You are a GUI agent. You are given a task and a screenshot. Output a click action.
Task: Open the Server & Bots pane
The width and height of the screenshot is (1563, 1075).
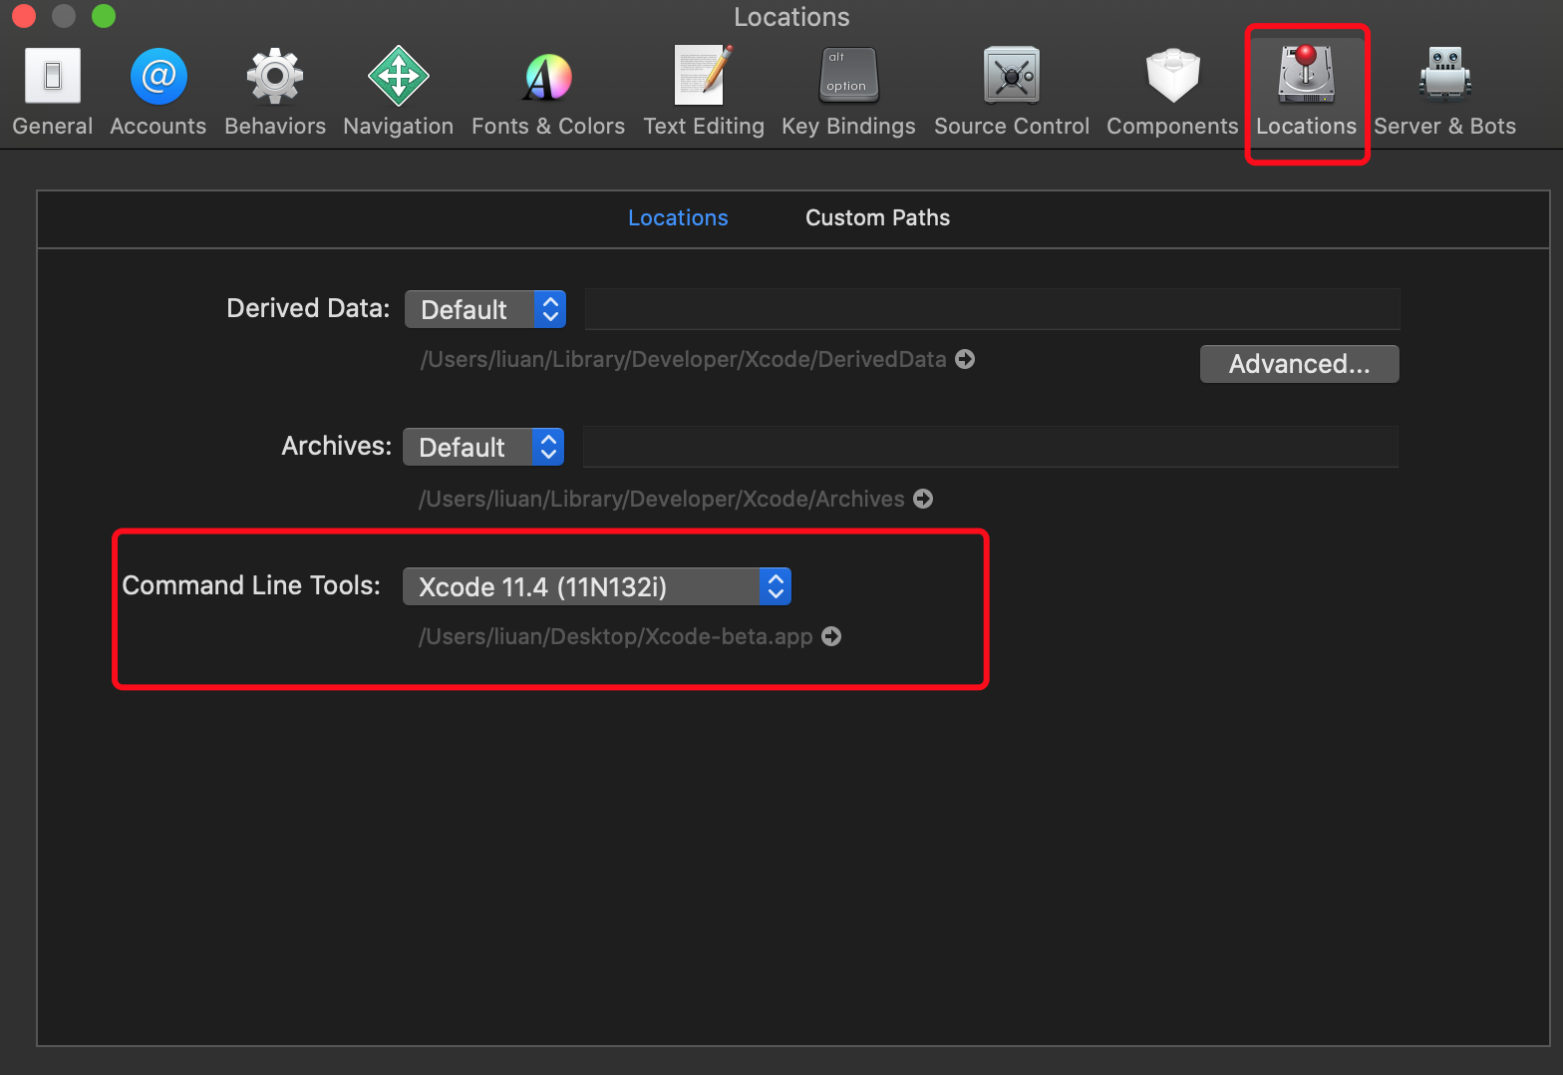pyautogui.click(x=1444, y=91)
